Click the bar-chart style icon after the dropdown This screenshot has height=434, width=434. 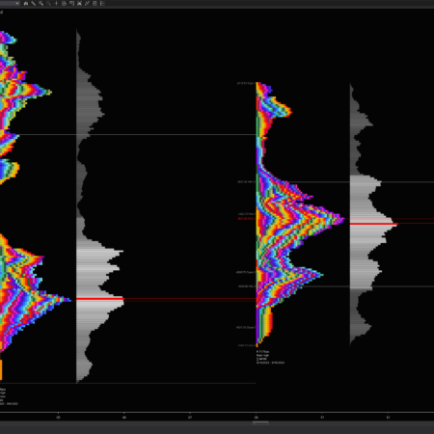[26, 4]
